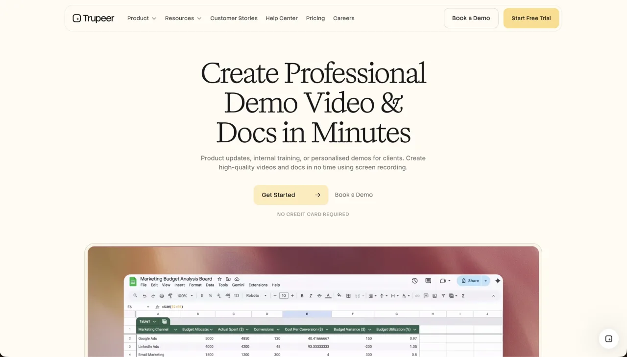The width and height of the screenshot is (627, 357).
Task: Click the Book a Demo header button
Action: [471, 18]
